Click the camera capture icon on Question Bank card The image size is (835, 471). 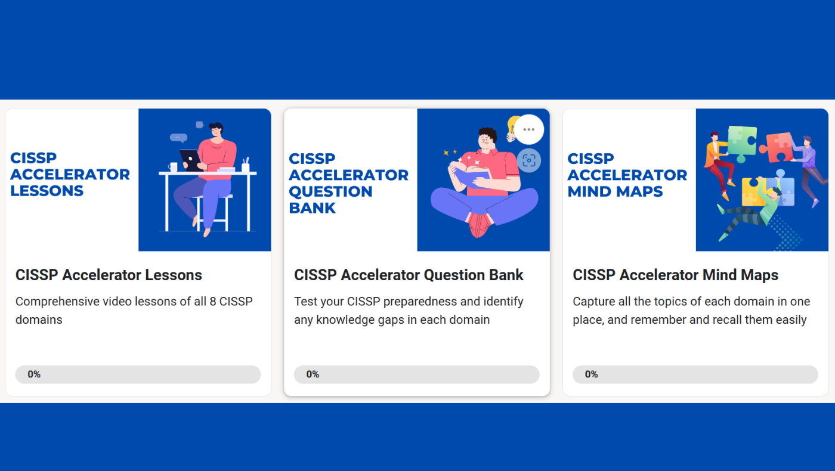point(528,160)
